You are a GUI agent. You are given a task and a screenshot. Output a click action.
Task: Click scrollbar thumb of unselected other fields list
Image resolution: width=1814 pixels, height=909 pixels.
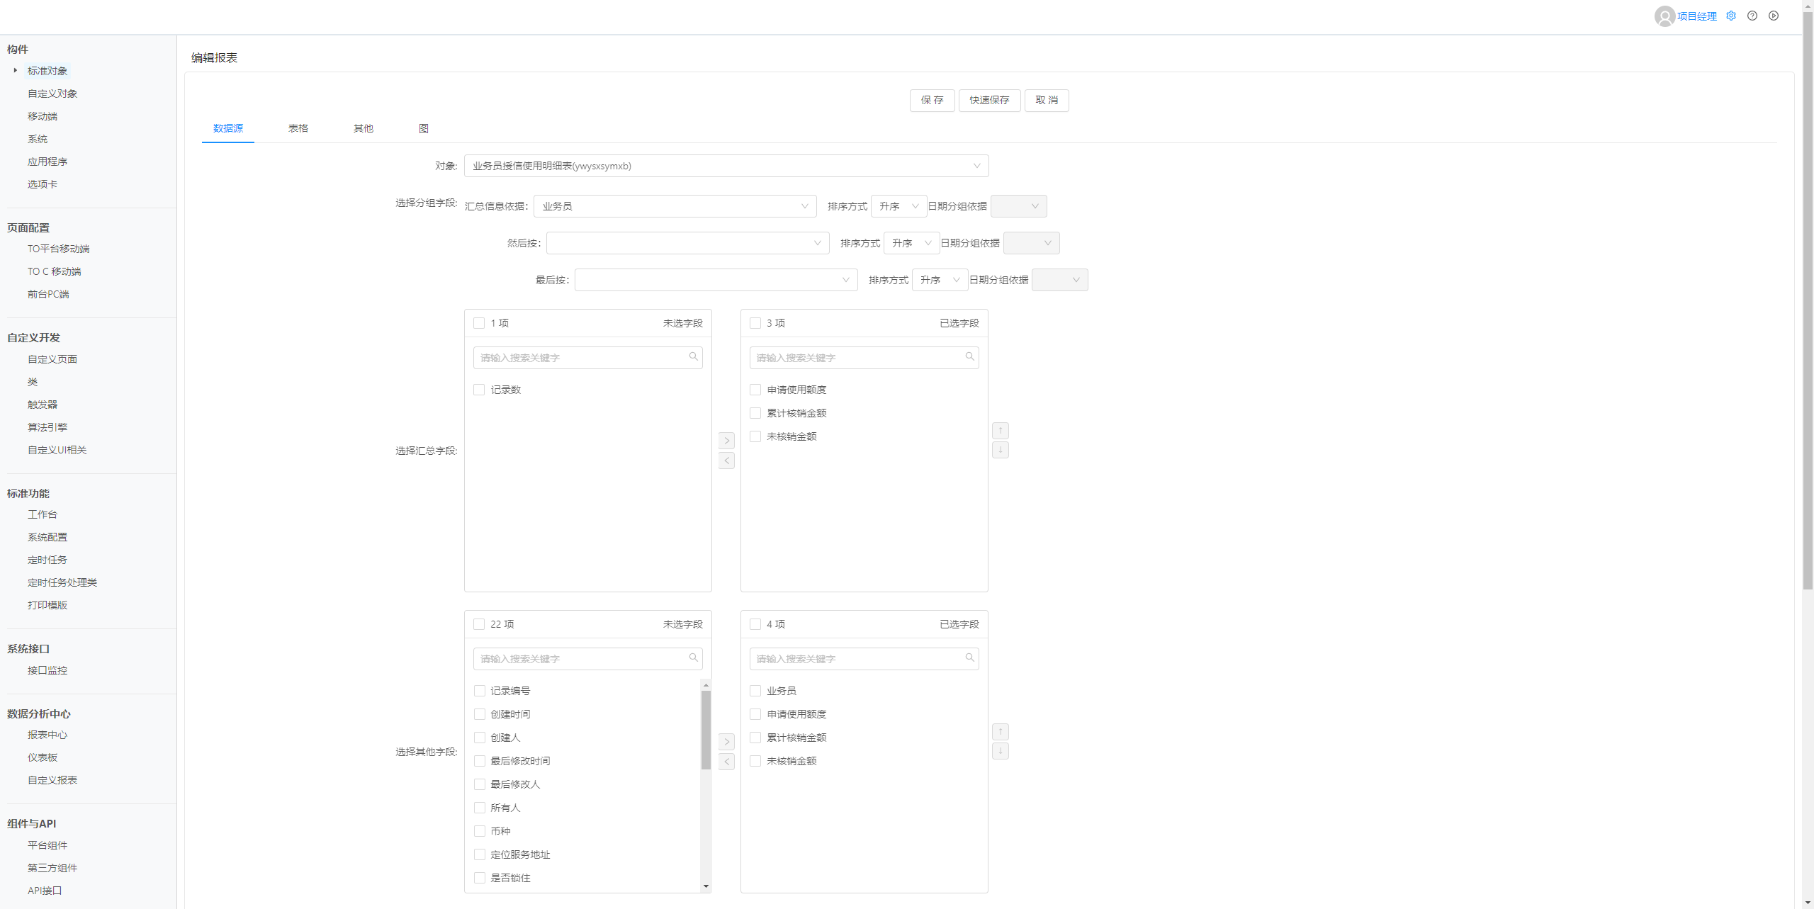(x=706, y=730)
